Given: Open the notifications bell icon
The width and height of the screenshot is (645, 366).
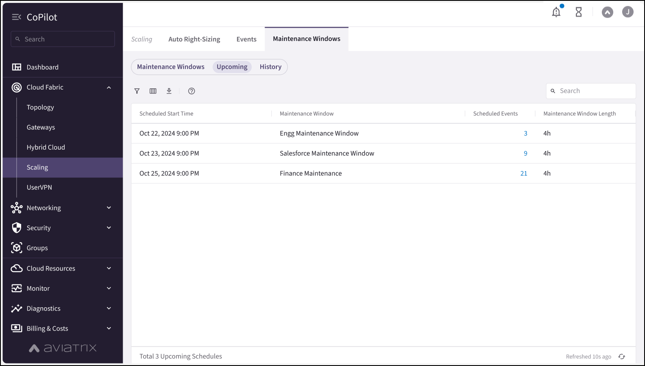Looking at the screenshot, I should point(556,12).
